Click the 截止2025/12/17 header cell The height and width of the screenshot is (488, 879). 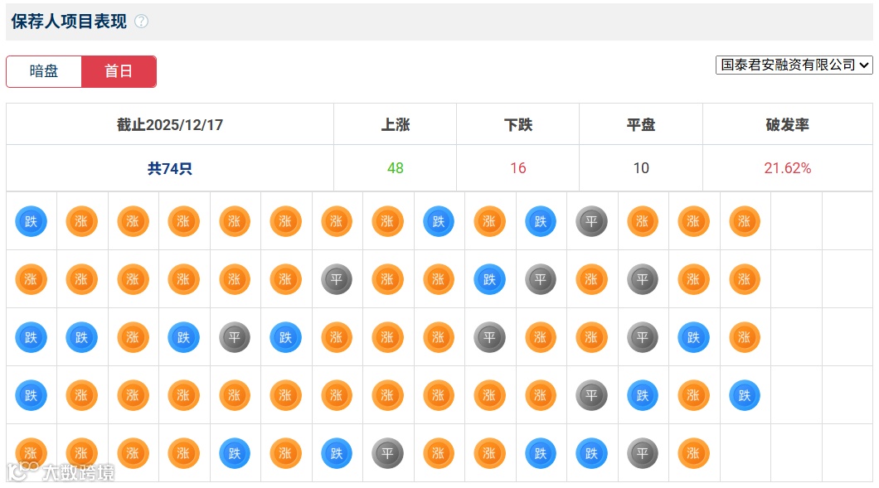tap(170, 124)
